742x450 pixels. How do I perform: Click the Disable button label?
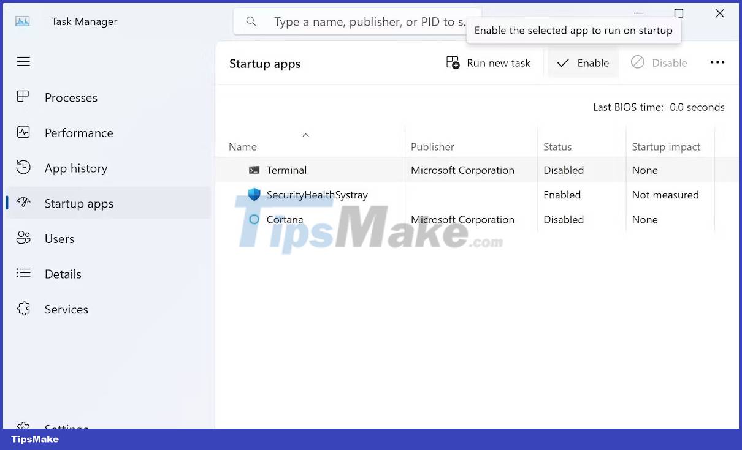[x=670, y=63]
